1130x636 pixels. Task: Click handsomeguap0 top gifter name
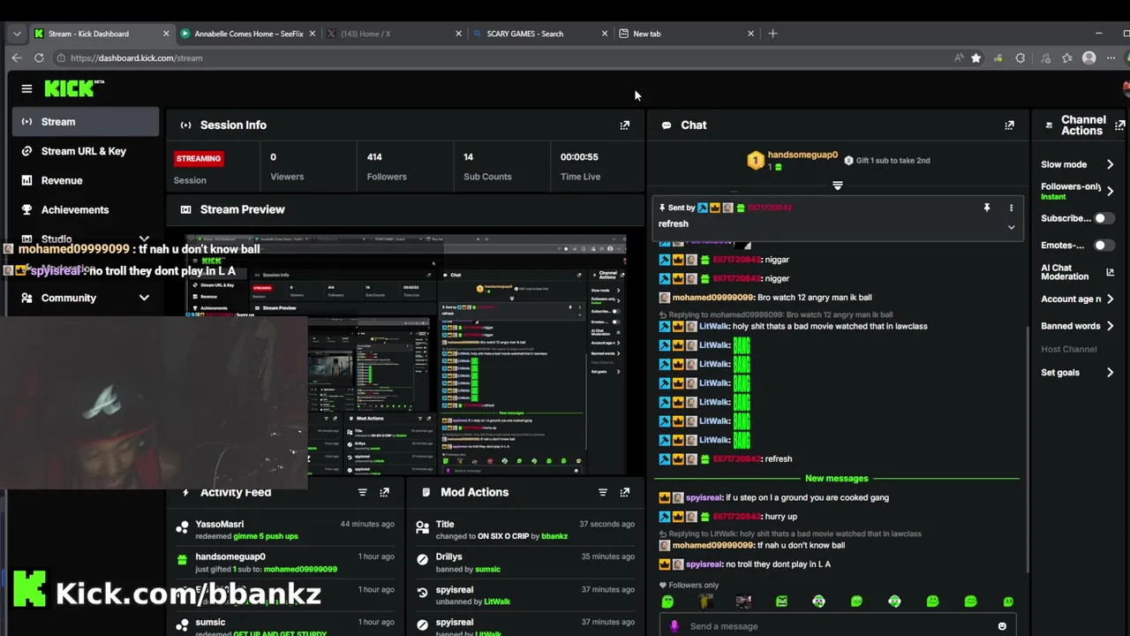802,155
